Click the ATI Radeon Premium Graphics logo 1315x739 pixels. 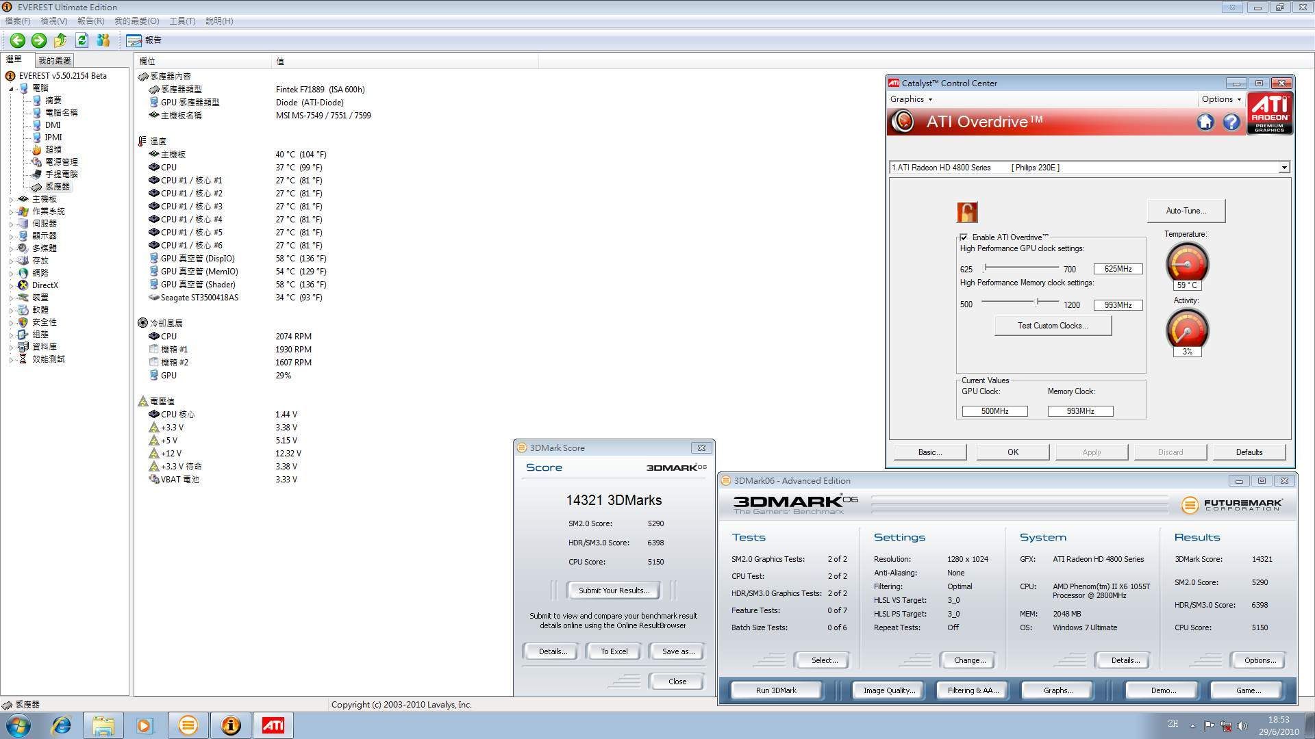point(1269,113)
